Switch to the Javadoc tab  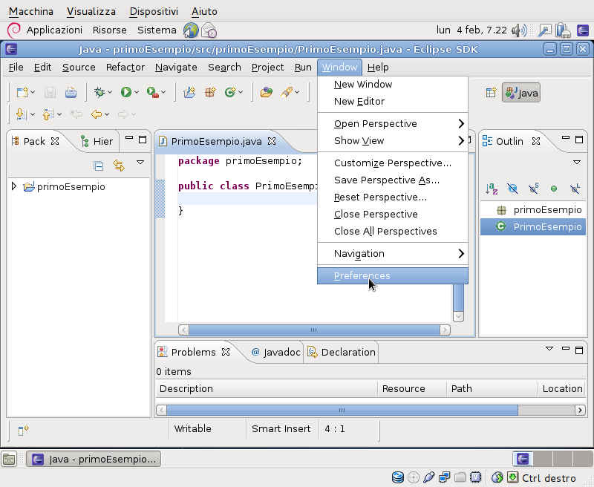275,352
